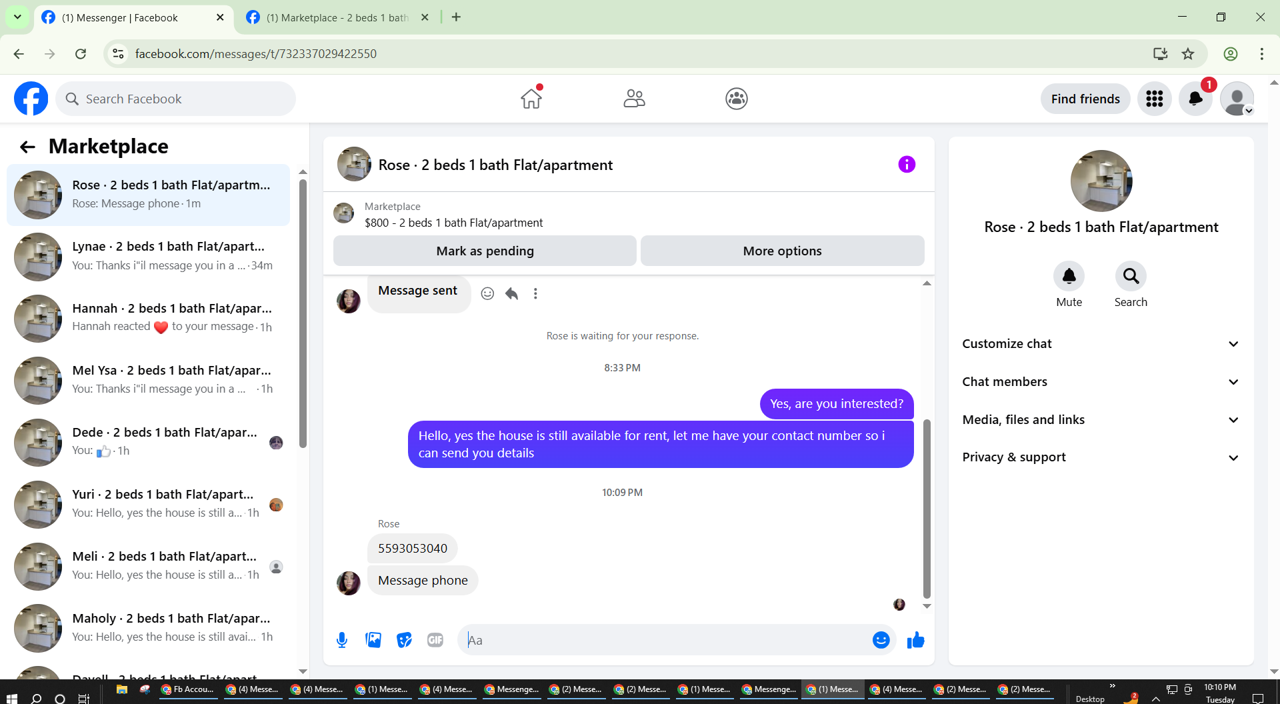Expand Privacy & support section
Screen dimensions: 1280x704
click(1101, 457)
